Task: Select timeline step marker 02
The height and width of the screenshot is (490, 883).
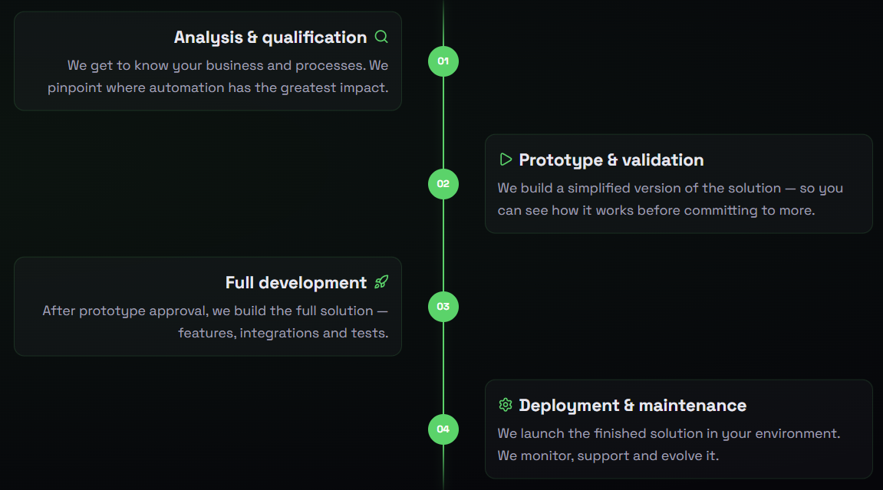Action: click(x=443, y=184)
